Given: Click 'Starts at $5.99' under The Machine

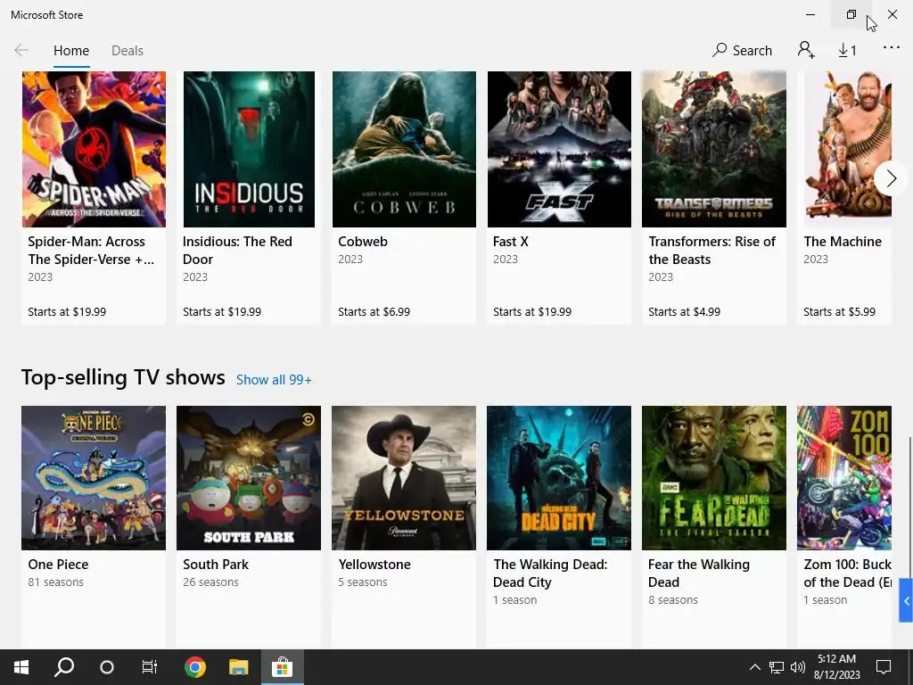Looking at the screenshot, I should tap(839, 311).
